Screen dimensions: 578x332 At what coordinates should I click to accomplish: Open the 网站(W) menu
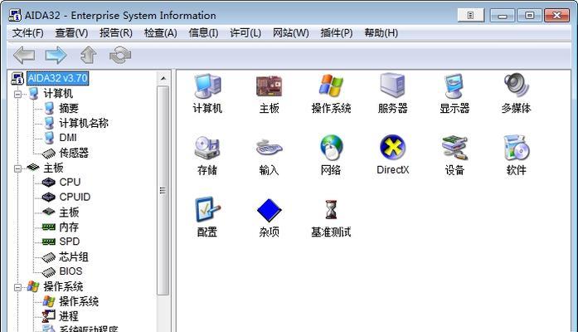click(x=291, y=33)
